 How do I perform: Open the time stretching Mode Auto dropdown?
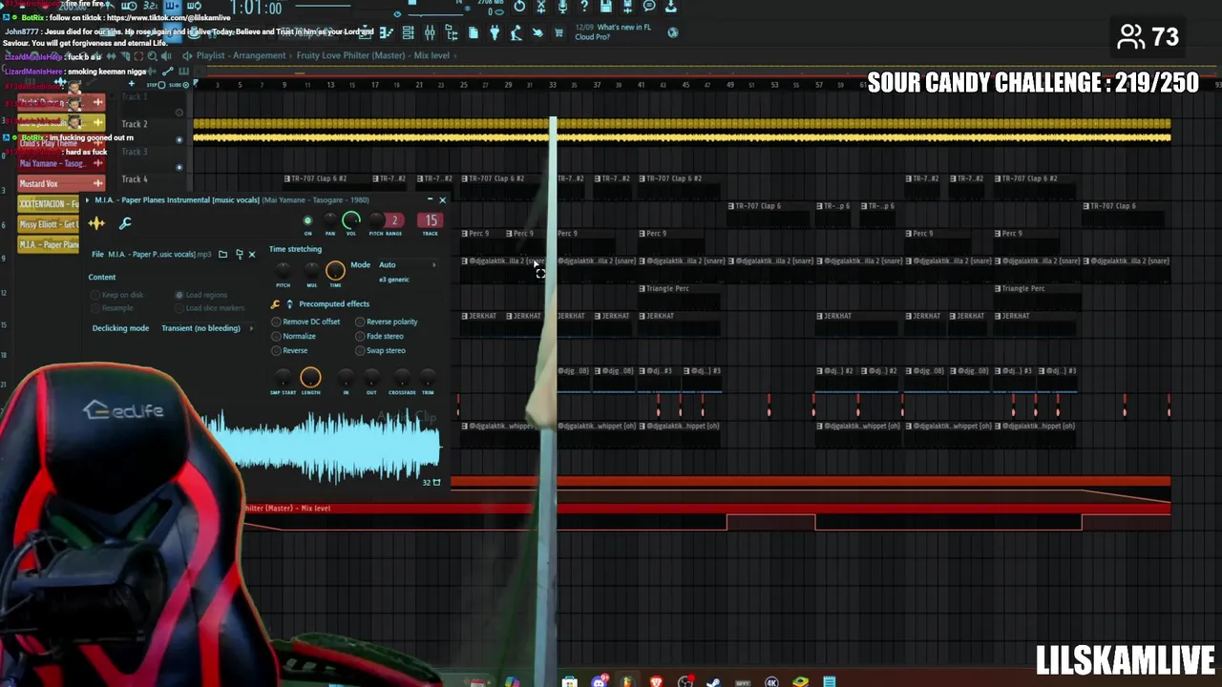click(407, 264)
